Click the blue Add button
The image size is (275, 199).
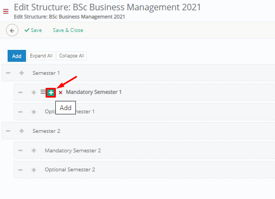pos(17,56)
